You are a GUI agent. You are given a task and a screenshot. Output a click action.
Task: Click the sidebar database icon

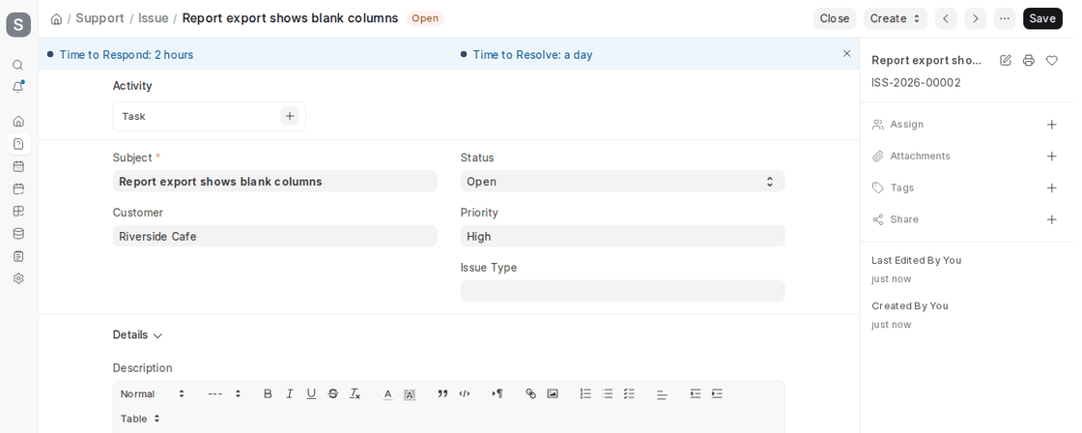[x=18, y=234]
